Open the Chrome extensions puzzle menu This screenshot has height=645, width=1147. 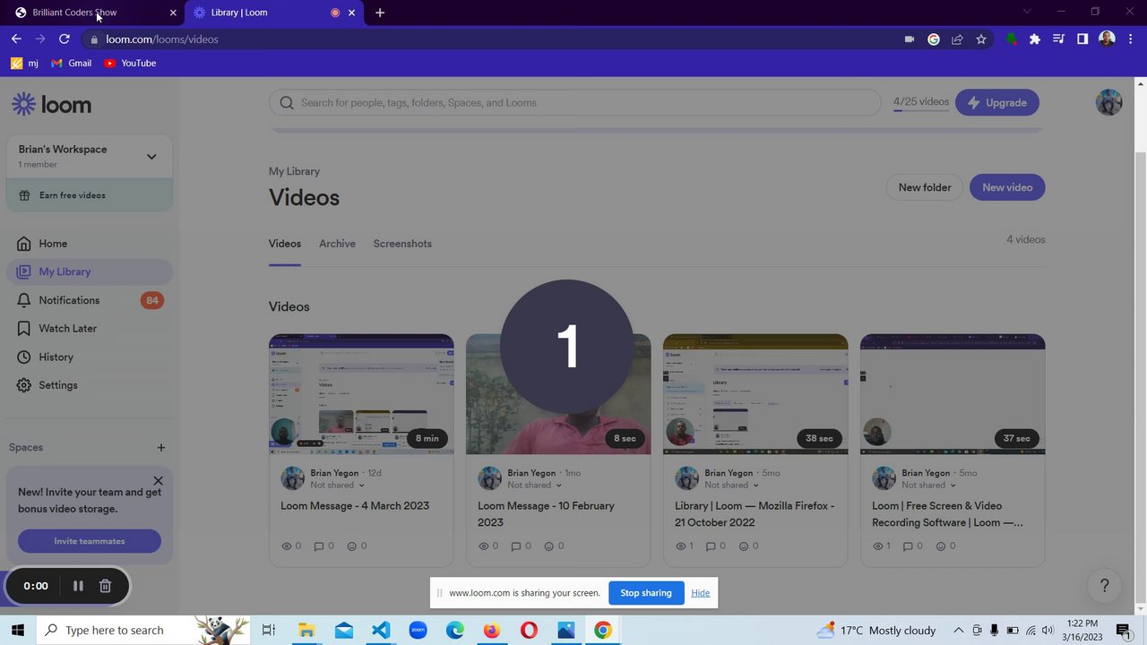(1035, 39)
